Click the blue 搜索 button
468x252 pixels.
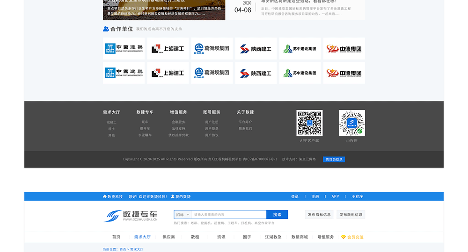click(277, 215)
